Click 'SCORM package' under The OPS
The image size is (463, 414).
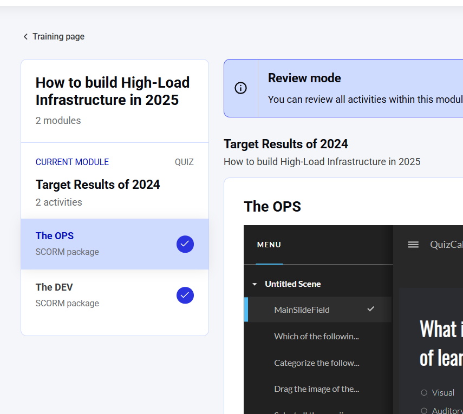(x=67, y=252)
